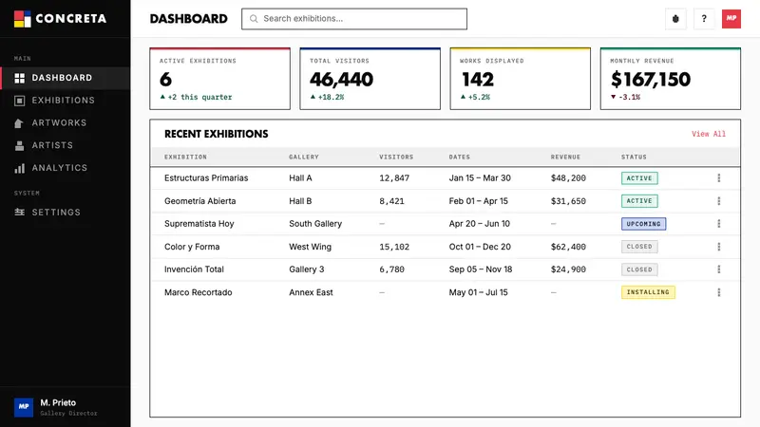Click the Sep 05 – Nov 18 dates
Viewport: 760px width, 427px height.
click(481, 269)
